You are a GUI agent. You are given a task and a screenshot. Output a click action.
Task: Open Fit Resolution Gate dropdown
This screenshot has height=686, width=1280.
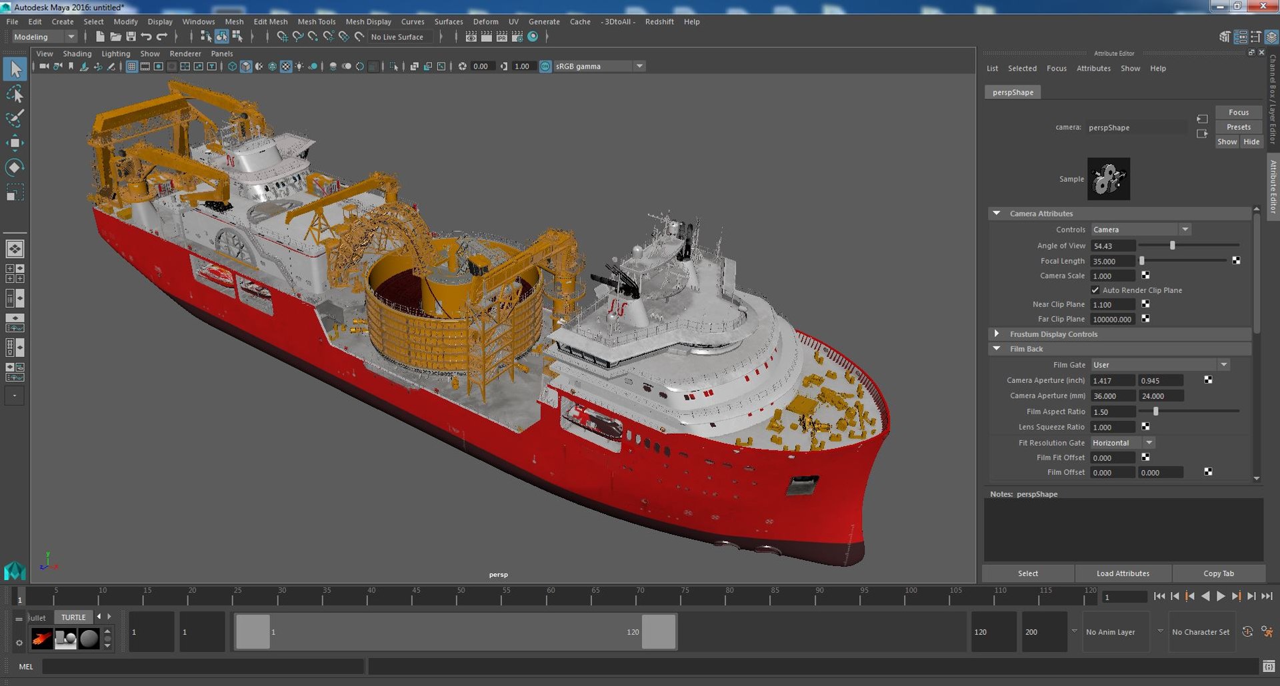pyautogui.click(x=1123, y=443)
